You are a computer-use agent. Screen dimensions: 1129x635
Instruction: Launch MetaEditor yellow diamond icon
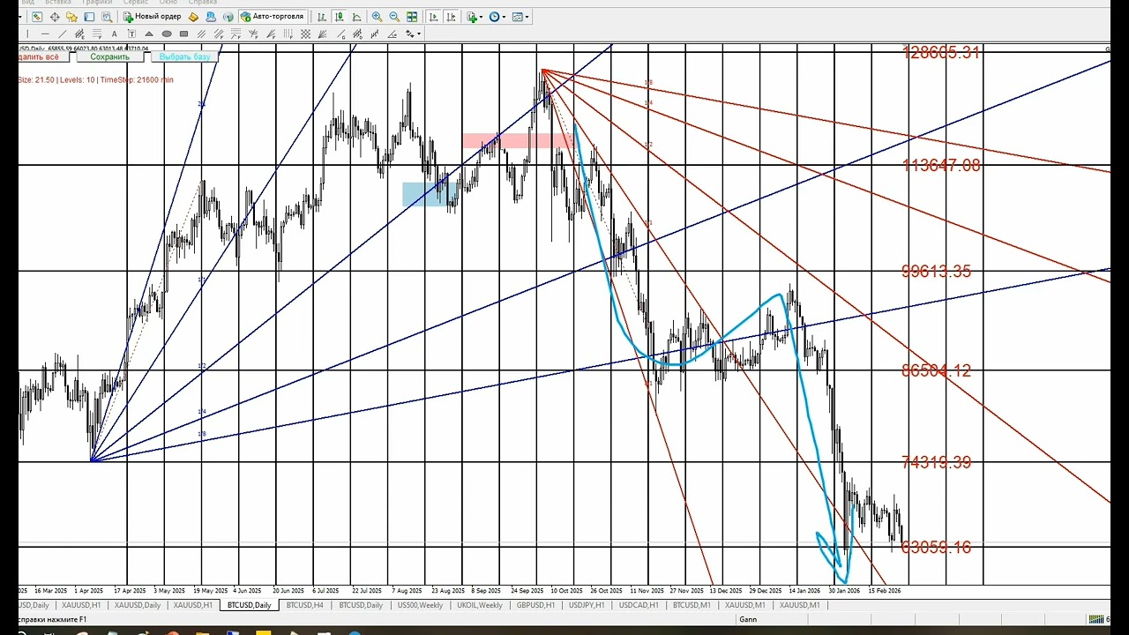pyautogui.click(x=193, y=16)
